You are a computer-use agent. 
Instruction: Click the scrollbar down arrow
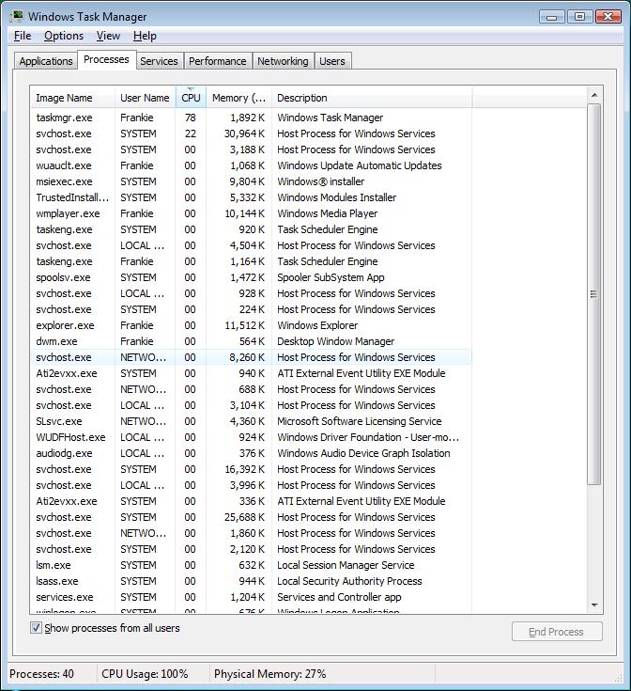tap(594, 605)
